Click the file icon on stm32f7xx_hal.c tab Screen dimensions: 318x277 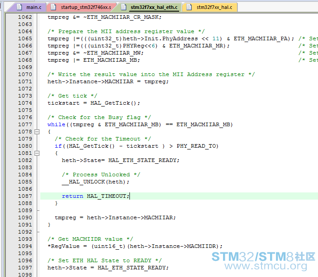(x=189, y=7)
